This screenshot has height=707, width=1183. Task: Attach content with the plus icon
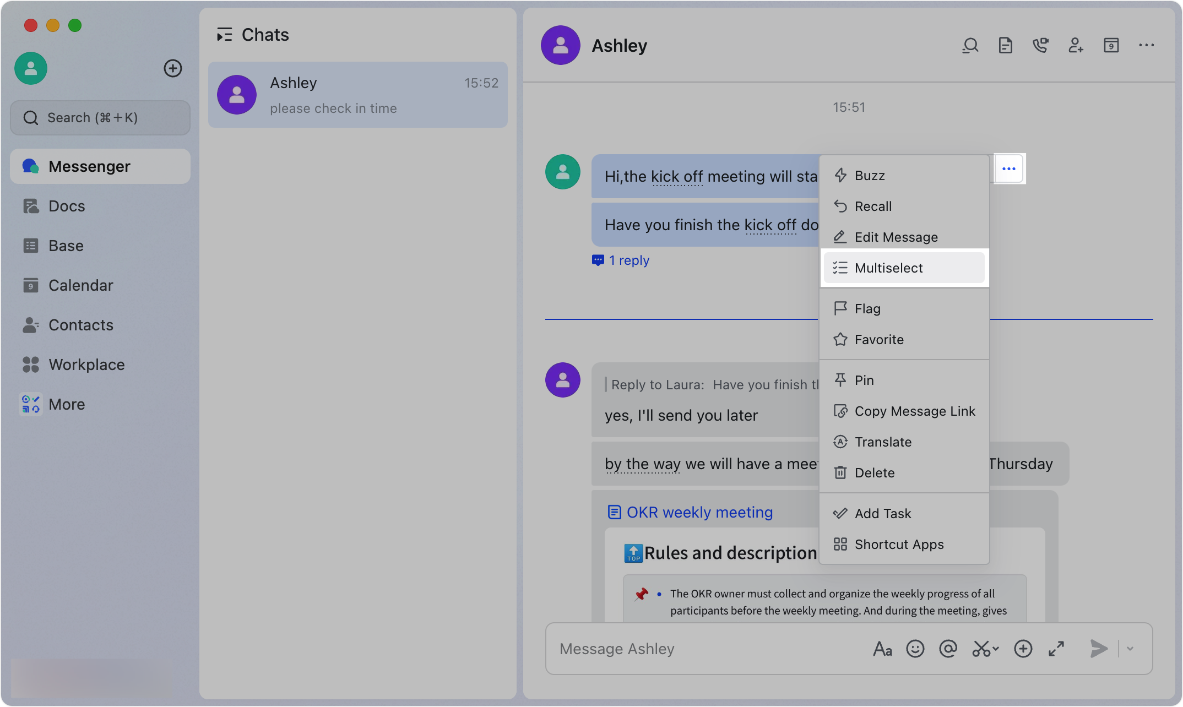pyautogui.click(x=1023, y=649)
